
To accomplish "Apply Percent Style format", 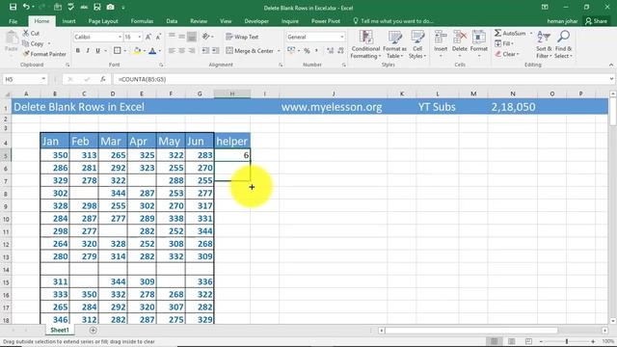I will tap(307, 51).
